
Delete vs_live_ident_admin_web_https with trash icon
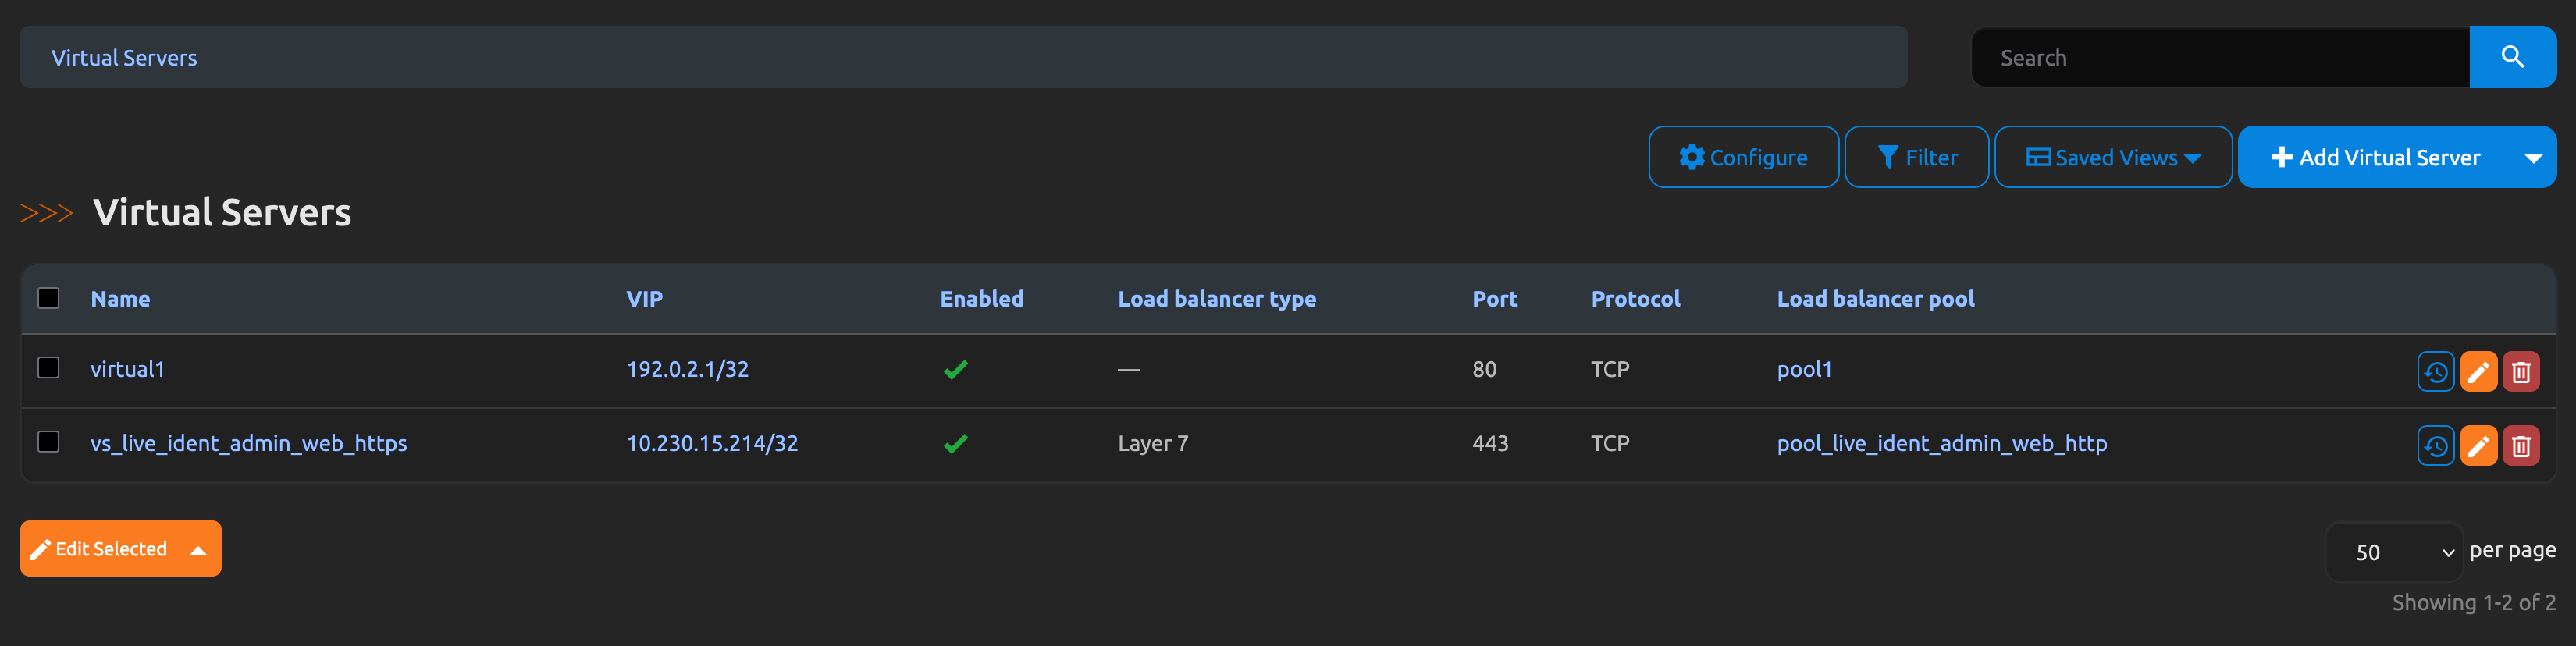point(2520,446)
